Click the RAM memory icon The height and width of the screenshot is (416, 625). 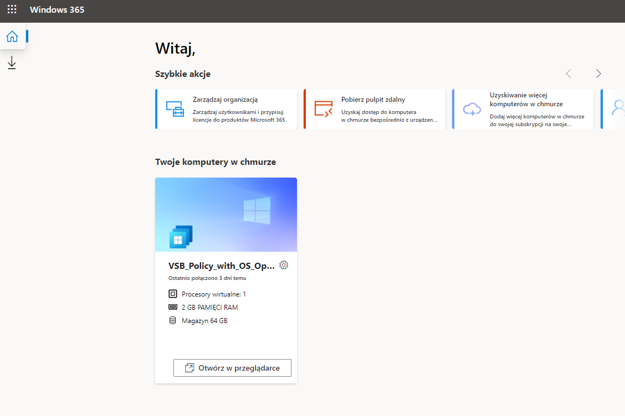pyautogui.click(x=172, y=307)
